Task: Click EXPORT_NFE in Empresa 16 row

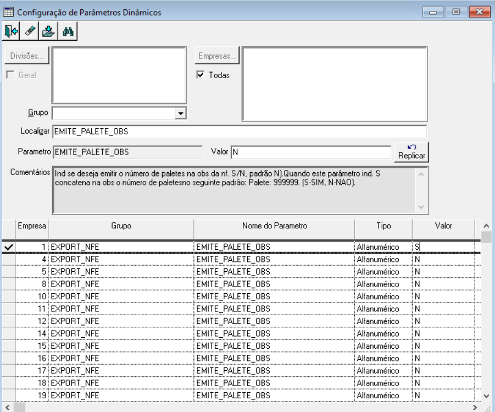Action: pos(75,358)
